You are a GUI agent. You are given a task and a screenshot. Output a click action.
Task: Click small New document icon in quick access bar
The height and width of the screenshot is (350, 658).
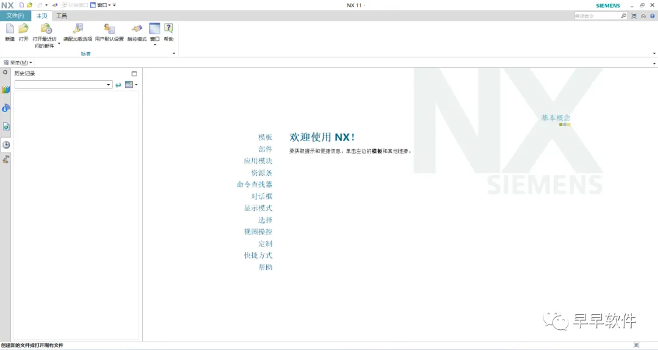point(21,5)
